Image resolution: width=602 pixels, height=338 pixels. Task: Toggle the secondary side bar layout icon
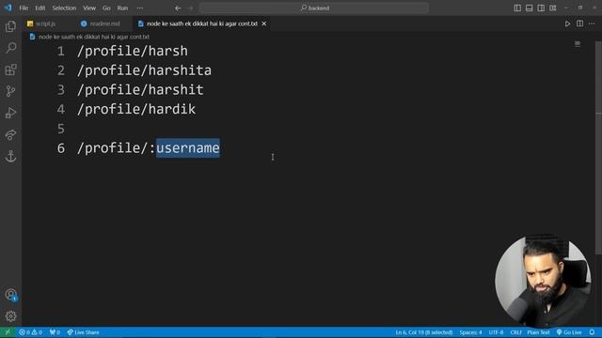(541, 8)
